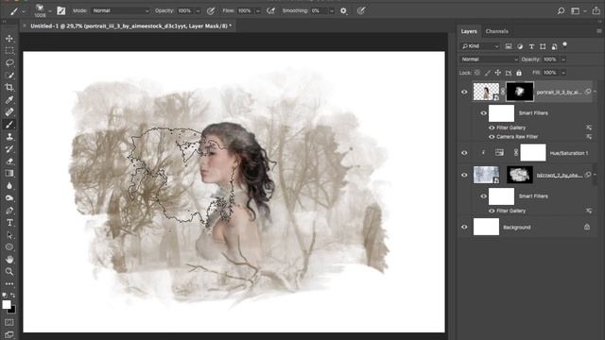This screenshot has width=605, height=340.
Task: Open the brush settings panel toggle icon
Action: click(x=60, y=10)
